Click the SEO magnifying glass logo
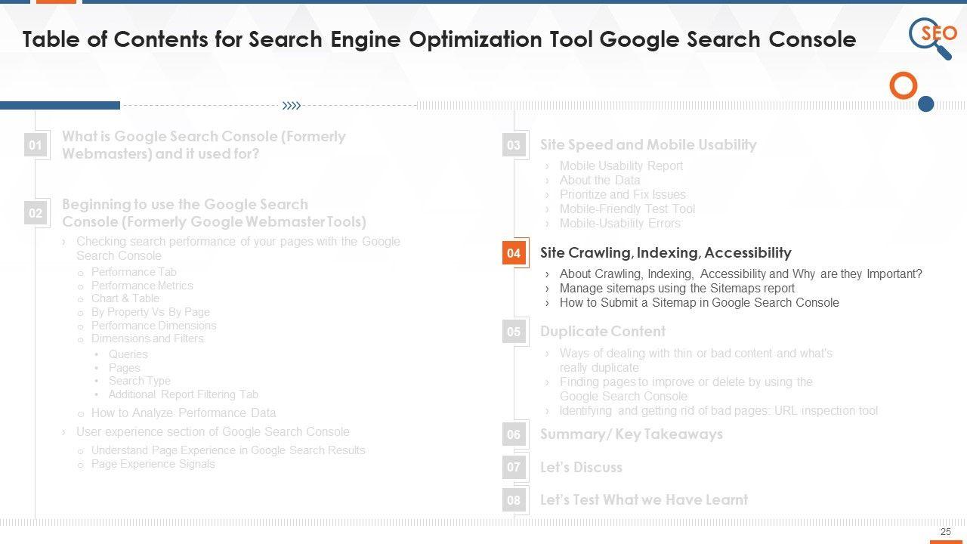967x544 pixels. tap(932, 38)
